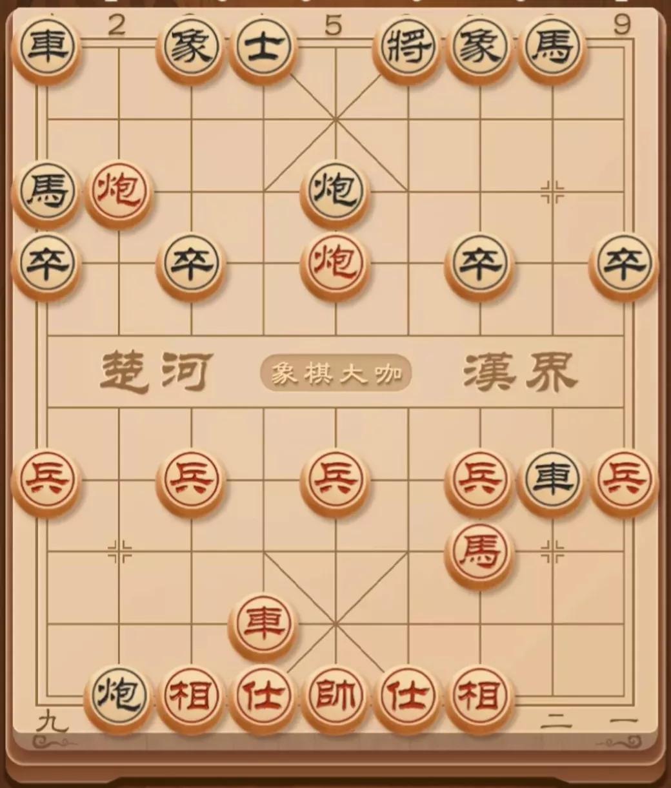
Task: Select red 相 elephant beside the black cannon
Action: [190, 697]
